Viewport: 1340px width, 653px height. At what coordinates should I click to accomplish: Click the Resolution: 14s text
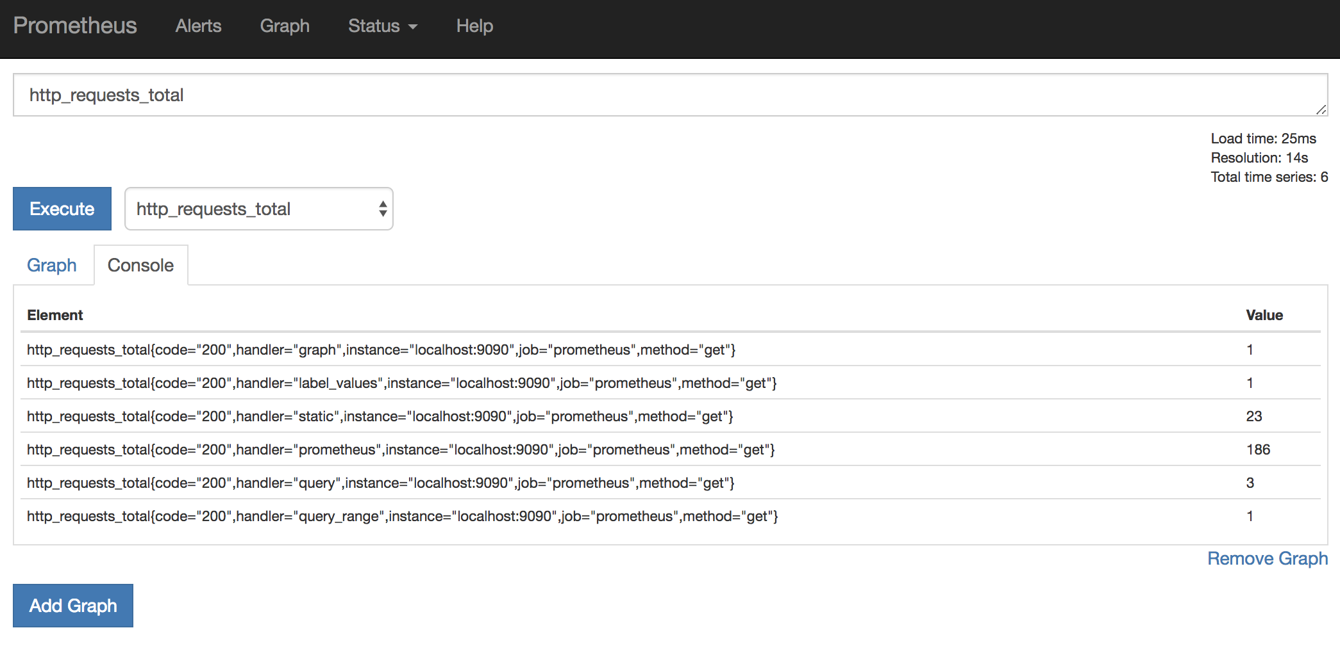click(1259, 157)
